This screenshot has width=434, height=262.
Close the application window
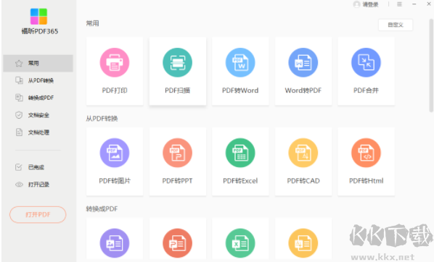point(429,4)
